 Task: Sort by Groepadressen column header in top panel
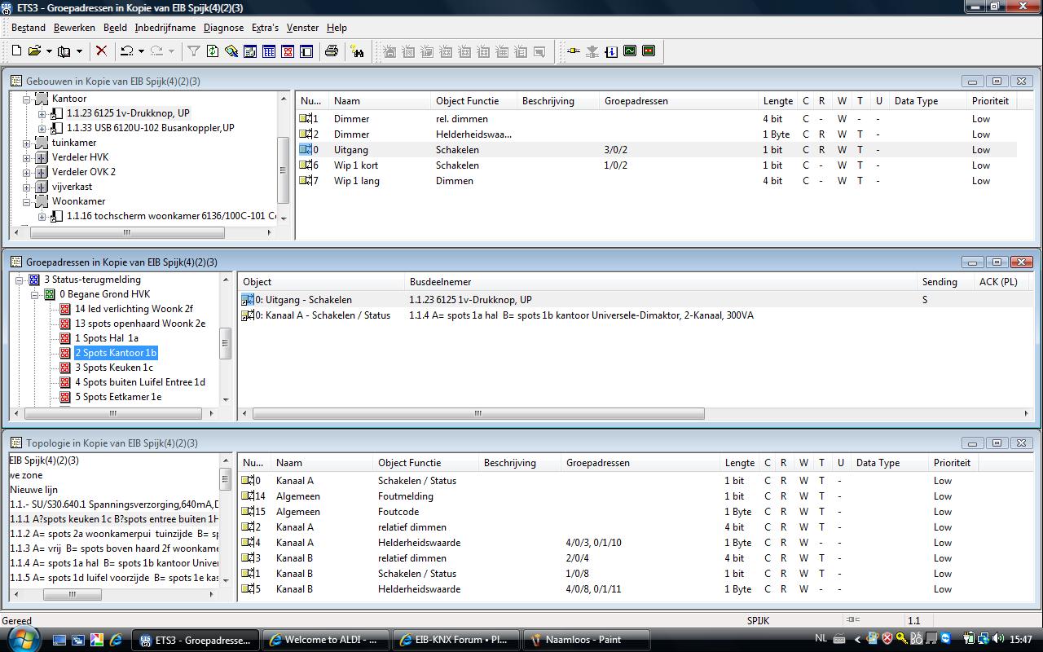coord(636,101)
